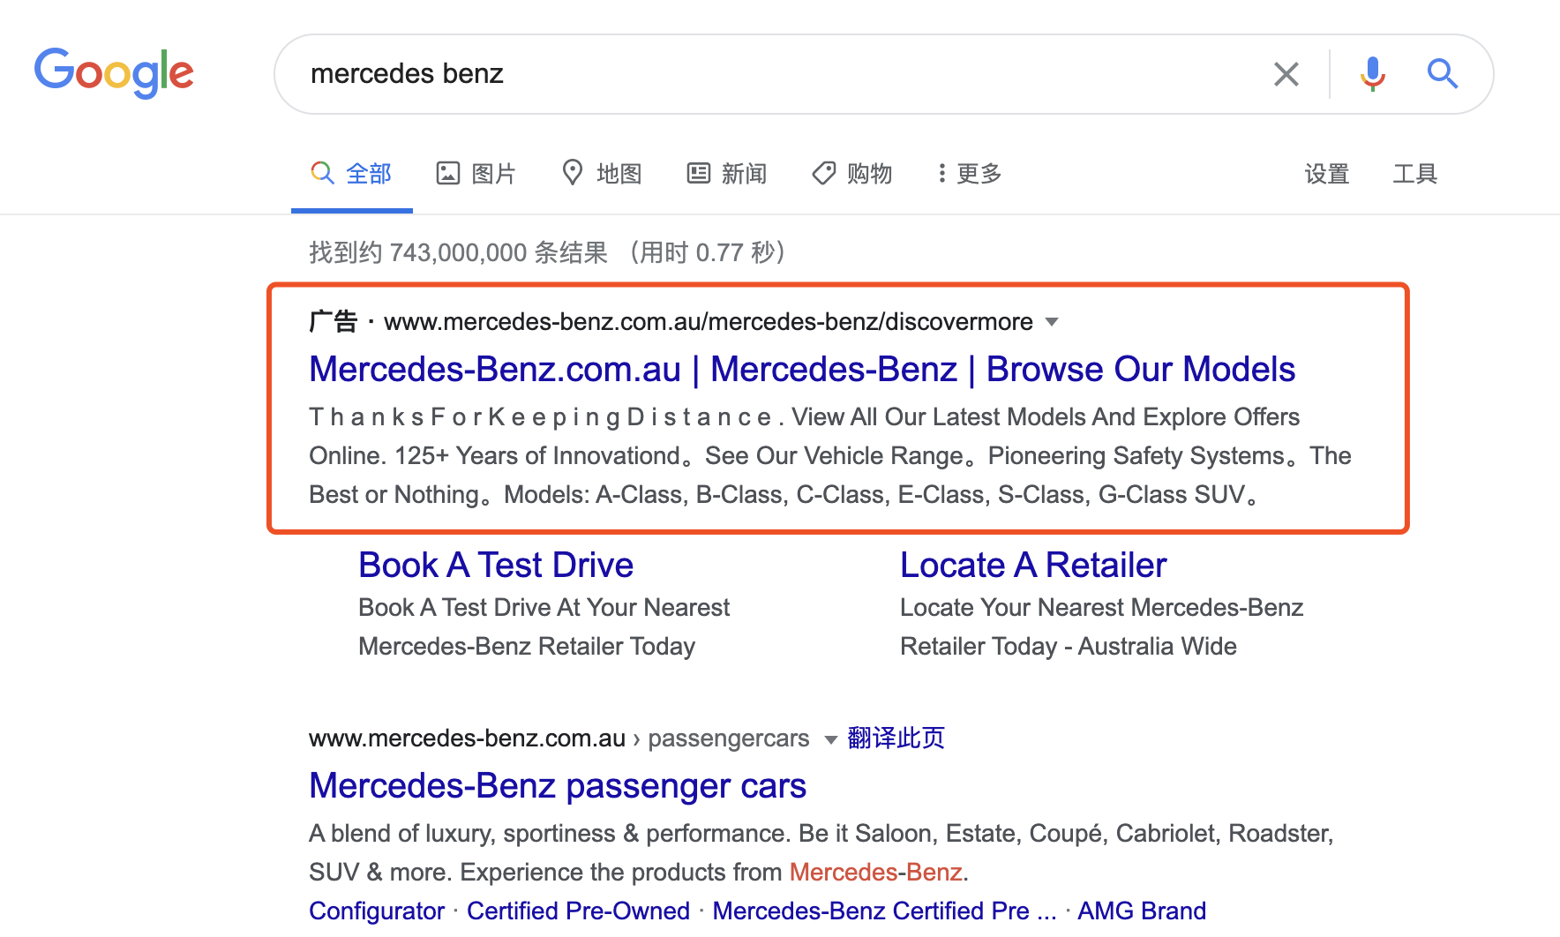Clear the search box with the X icon
Screen dimensions: 1560x937
pyautogui.click(x=1286, y=74)
